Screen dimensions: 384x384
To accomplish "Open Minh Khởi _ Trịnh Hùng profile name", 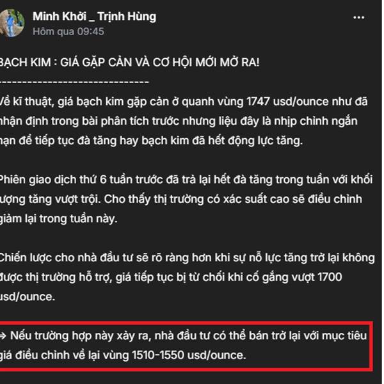I will tap(94, 17).
